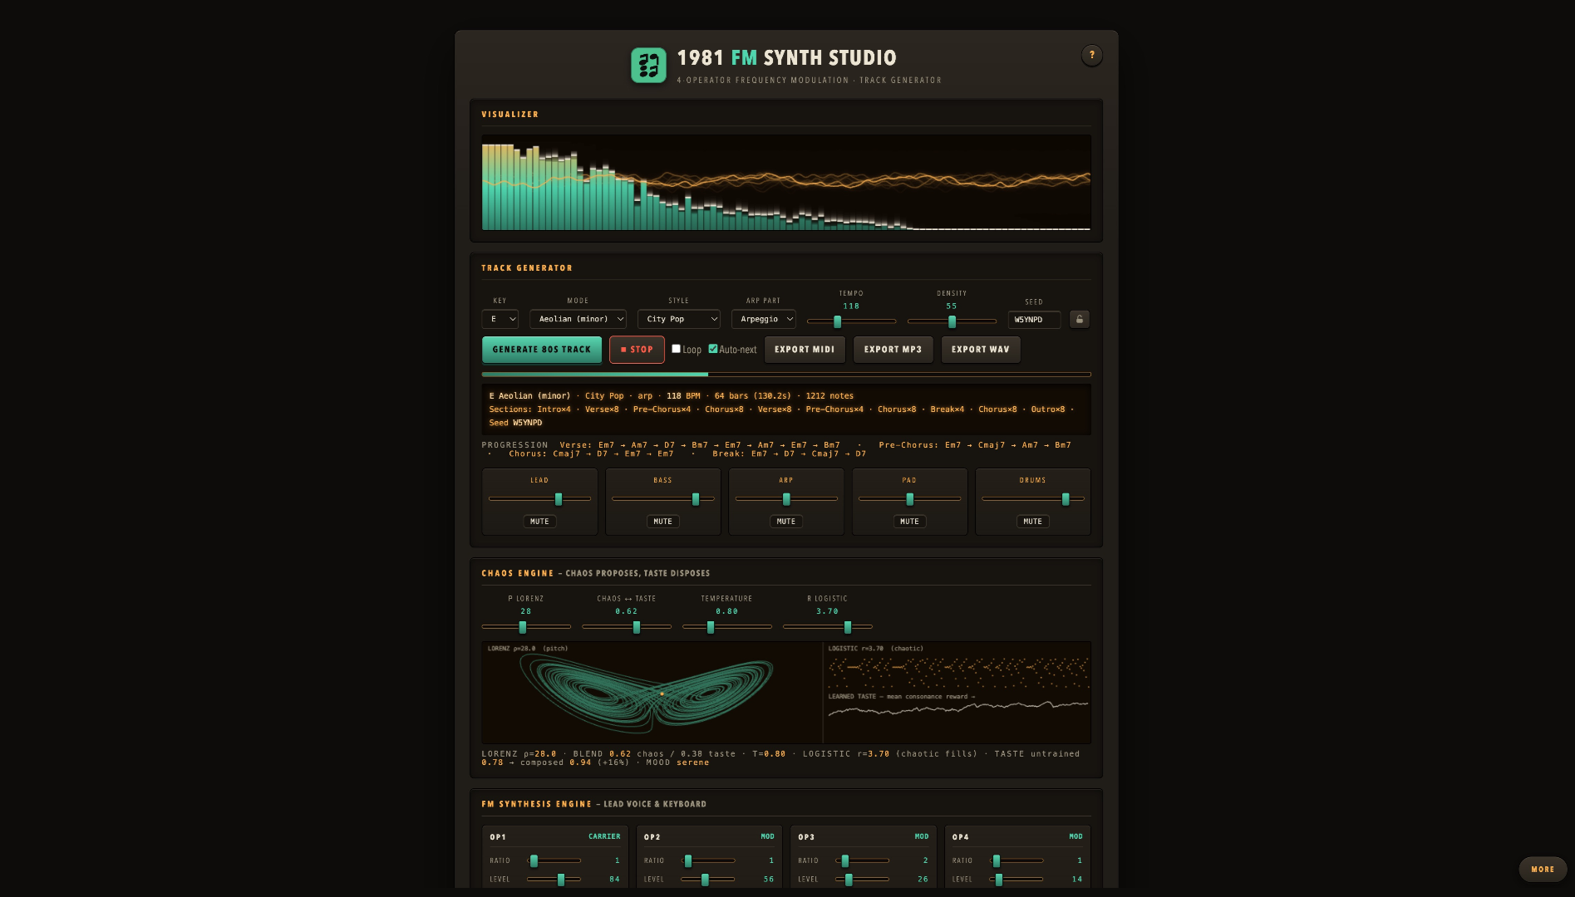Click the 'Seed W5YNPD' info line

pos(515,423)
